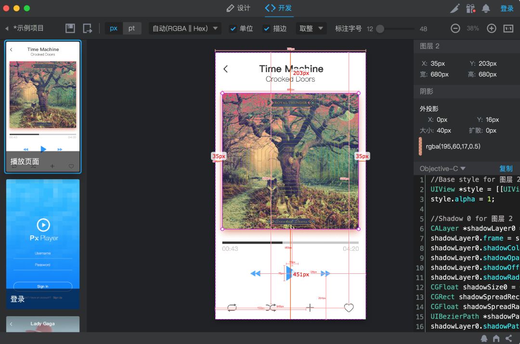
Task: Open the 取整 rounding dropdown
Action: tap(311, 28)
